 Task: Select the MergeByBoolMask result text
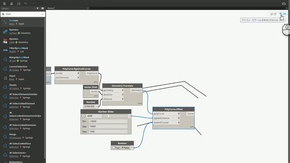coord(19,58)
